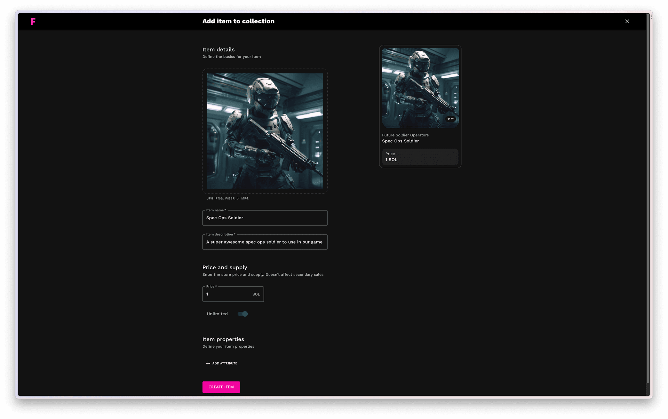Viewport: 668px width, 419px height.
Task: Click the plus icon beside Add Attribute
Action: tap(208, 363)
